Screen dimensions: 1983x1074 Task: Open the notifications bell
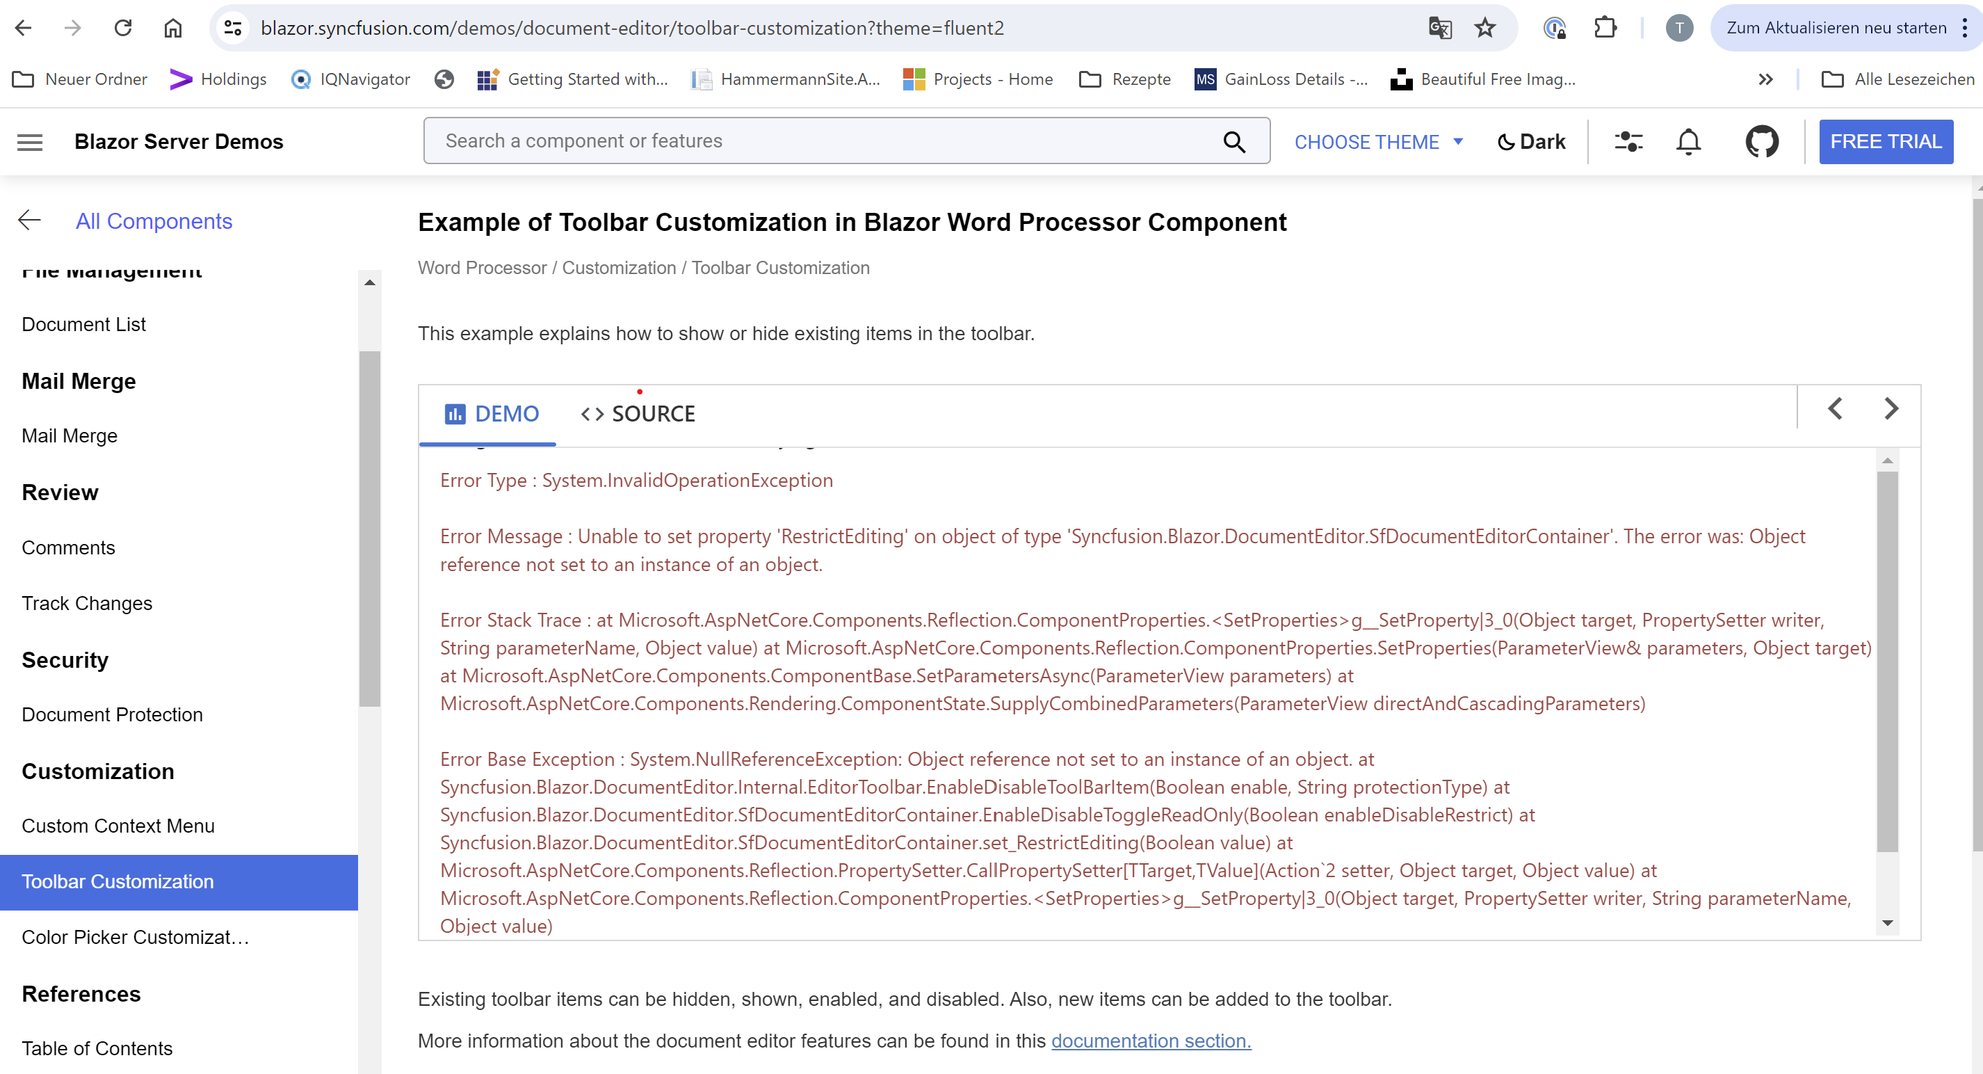[x=1688, y=142]
